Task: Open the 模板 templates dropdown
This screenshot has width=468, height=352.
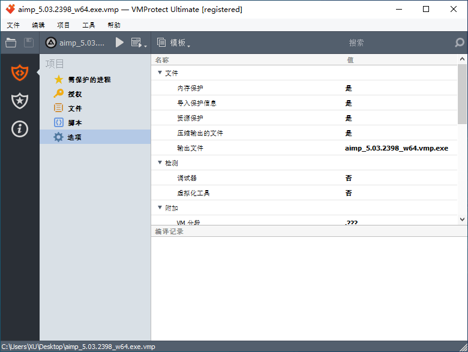Action: coord(174,43)
